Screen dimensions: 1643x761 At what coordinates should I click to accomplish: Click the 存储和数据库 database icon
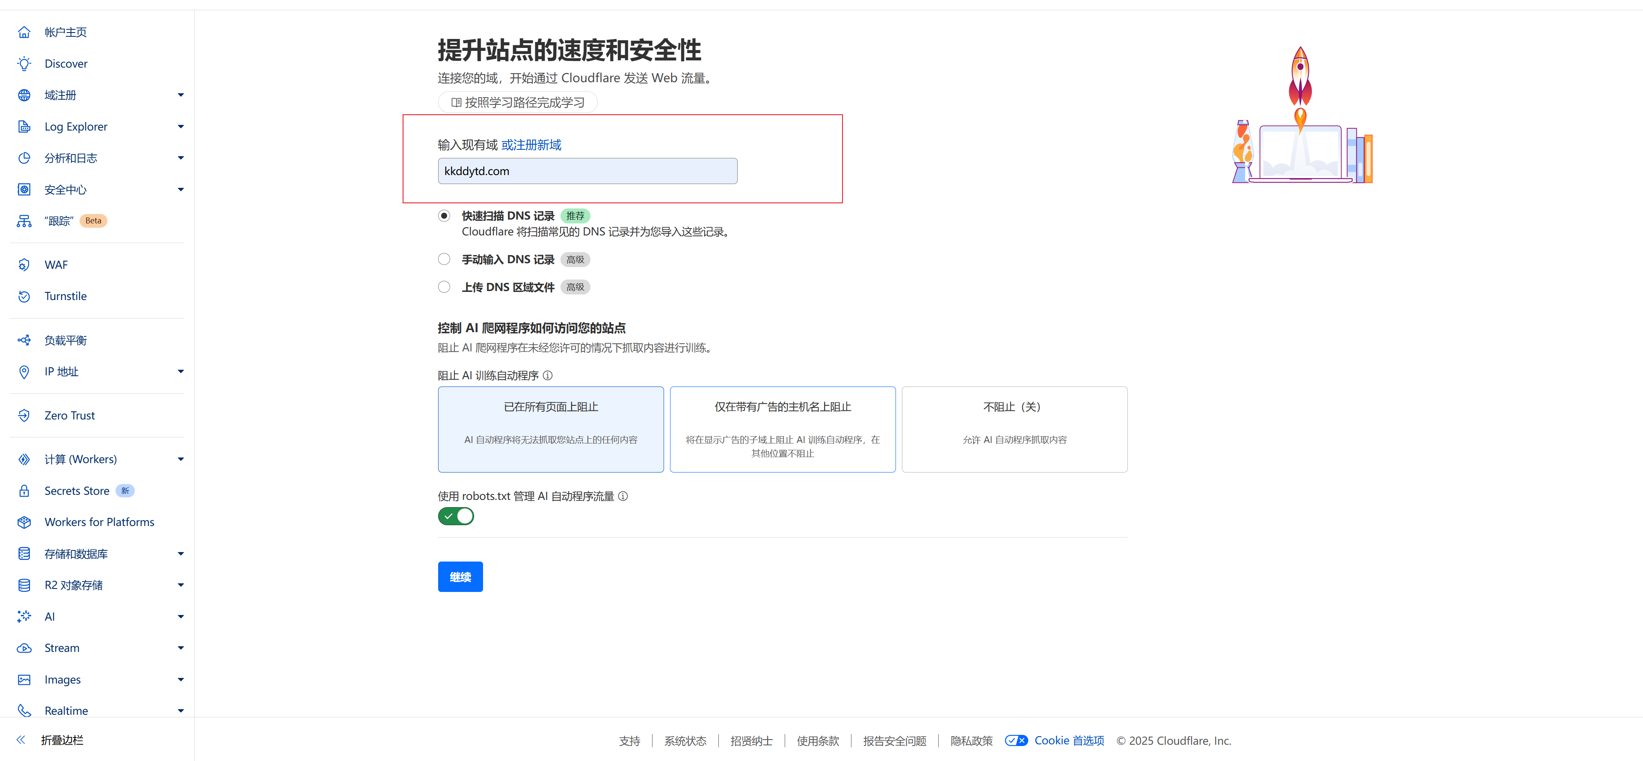(x=24, y=554)
